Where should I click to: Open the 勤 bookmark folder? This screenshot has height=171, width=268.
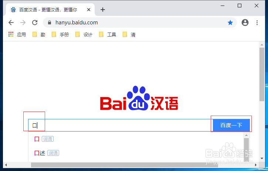[39, 34]
